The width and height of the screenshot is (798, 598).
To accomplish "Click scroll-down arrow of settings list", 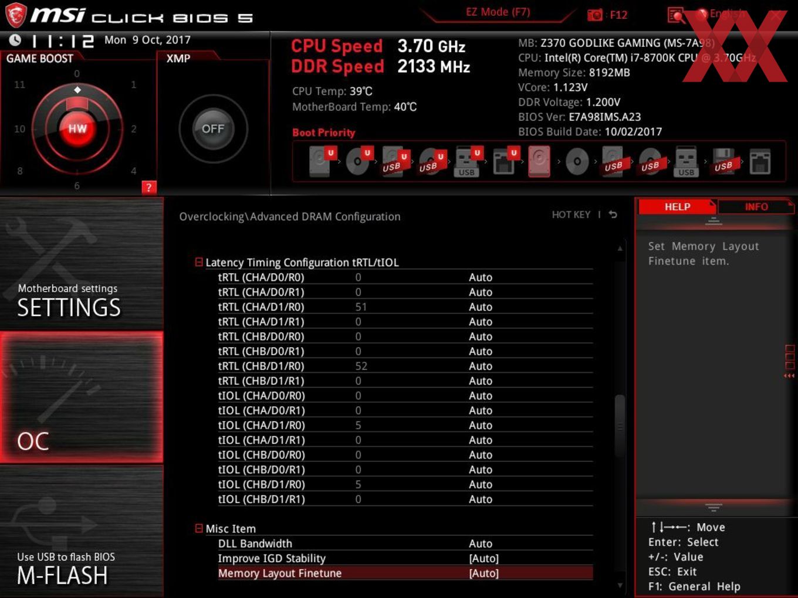I will pos(620,585).
